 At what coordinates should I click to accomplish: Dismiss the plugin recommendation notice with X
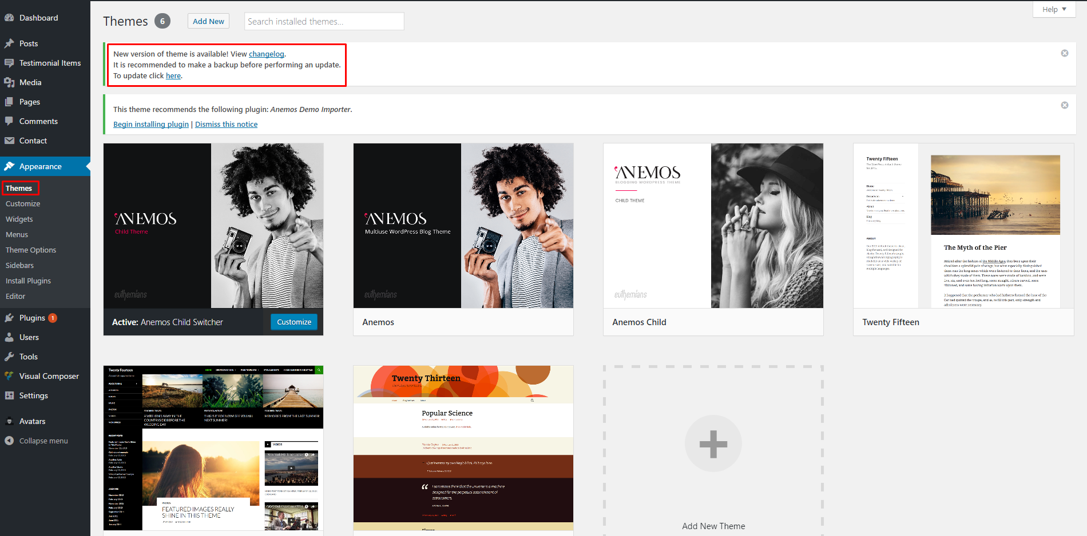(x=1065, y=105)
